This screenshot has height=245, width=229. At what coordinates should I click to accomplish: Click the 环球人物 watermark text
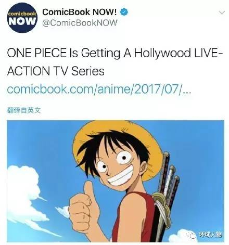[x=210, y=235]
